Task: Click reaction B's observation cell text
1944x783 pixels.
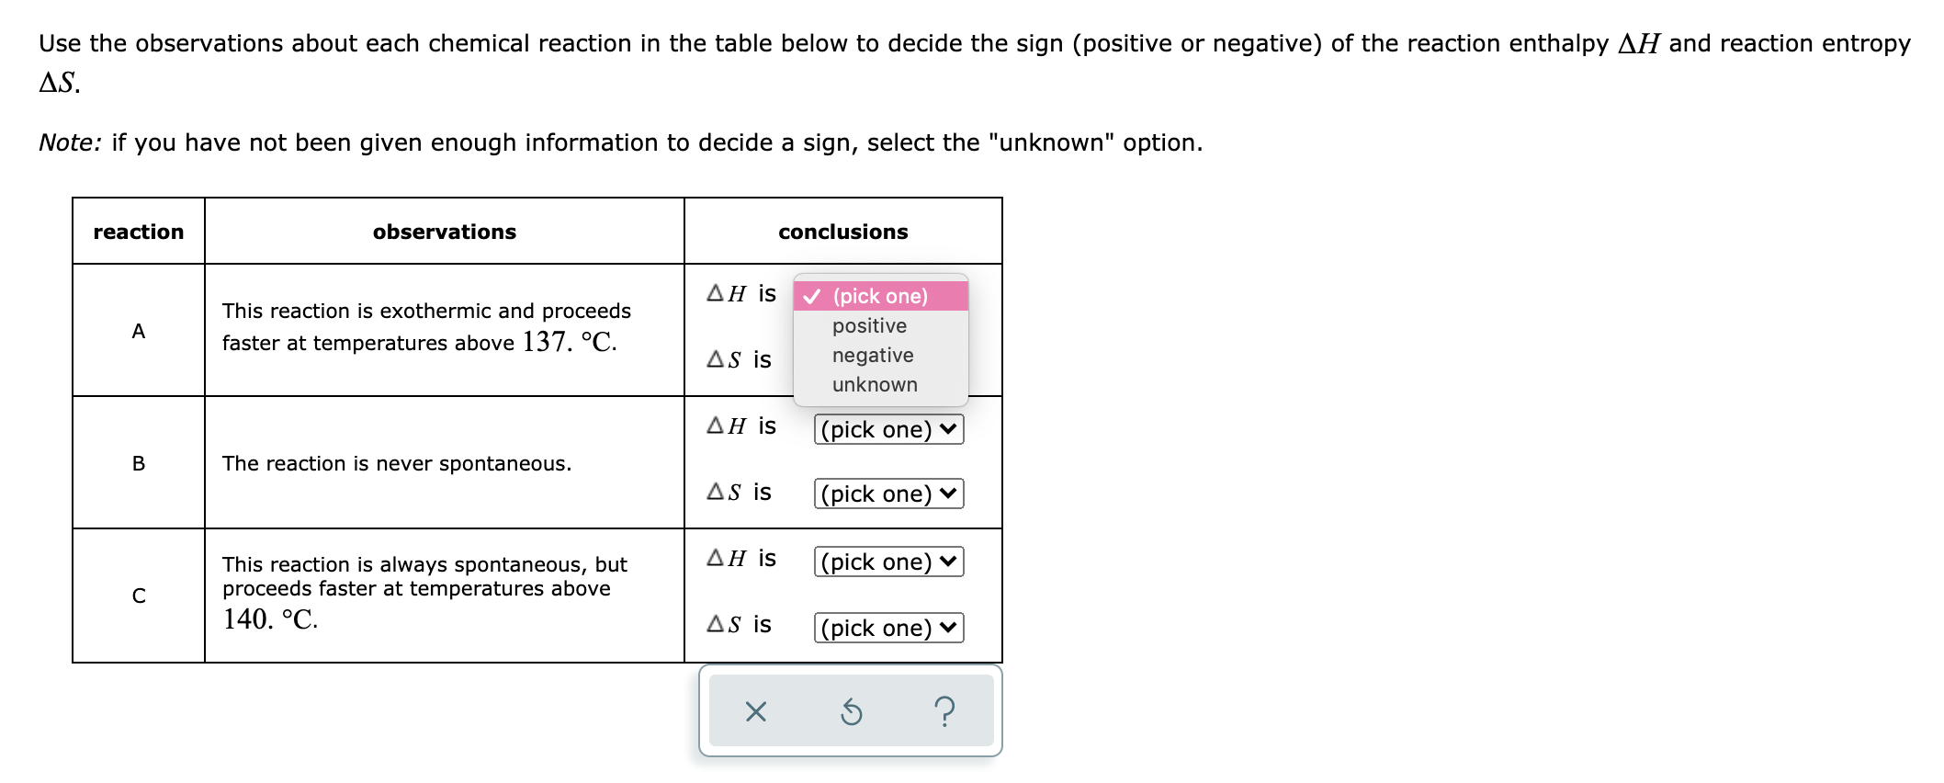Action: (397, 463)
